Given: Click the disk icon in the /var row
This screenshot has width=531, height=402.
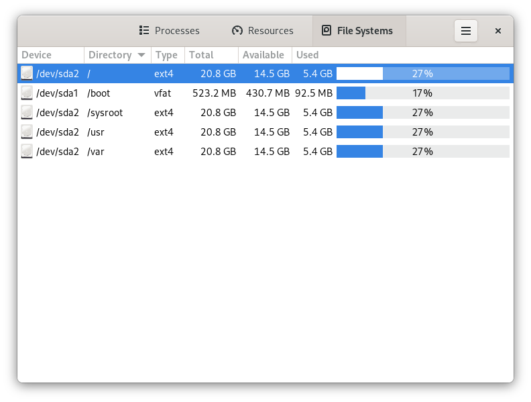Looking at the screenshot, I should 27,151.
